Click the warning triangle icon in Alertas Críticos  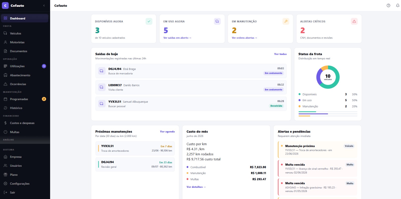354,21
